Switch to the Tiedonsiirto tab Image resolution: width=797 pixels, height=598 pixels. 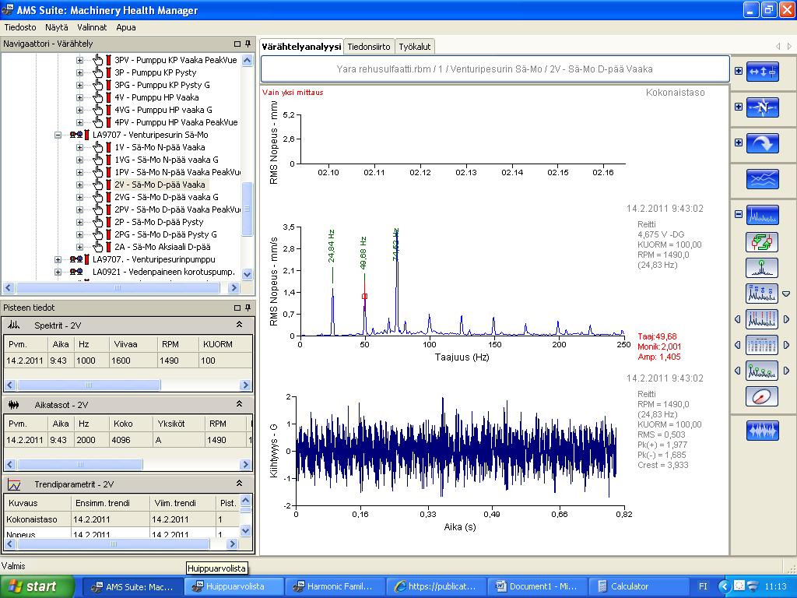368,47
